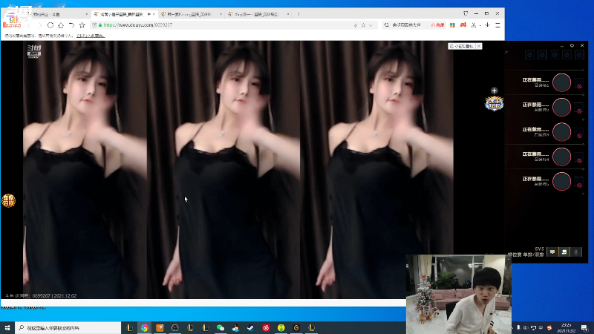Screen dimensions: 594x334
Task: Click the undo/restore closed tab arrow
Action: [71, 25]
